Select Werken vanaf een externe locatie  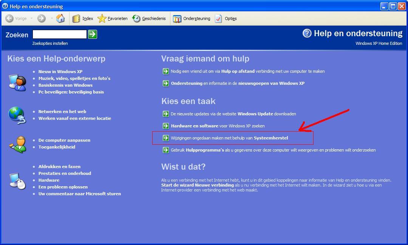pos(75,118)
